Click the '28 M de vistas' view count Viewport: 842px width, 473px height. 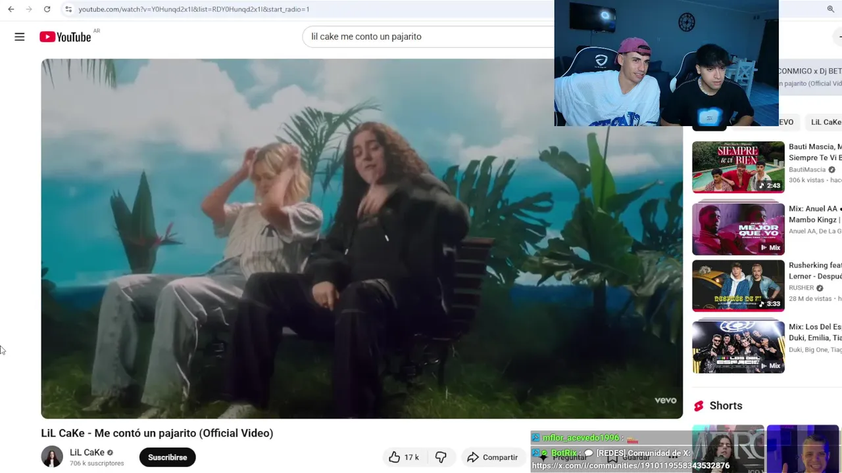[x=810, y=298]
